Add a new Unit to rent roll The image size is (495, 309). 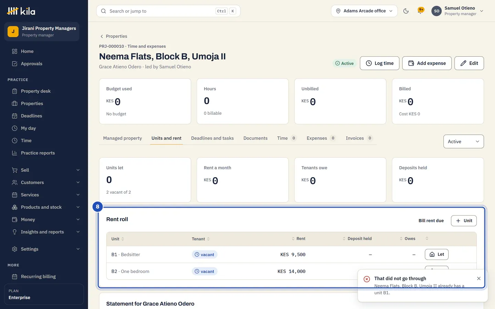[464, 221]
